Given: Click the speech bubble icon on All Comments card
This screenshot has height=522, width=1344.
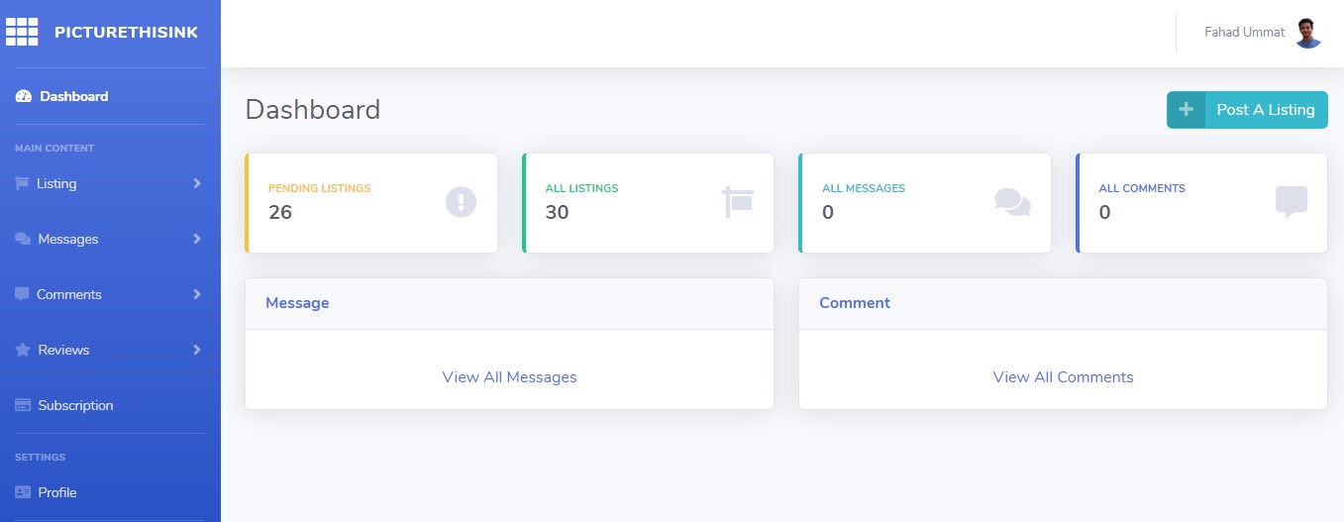Looking at the screenshot, I should (1291, 202).
